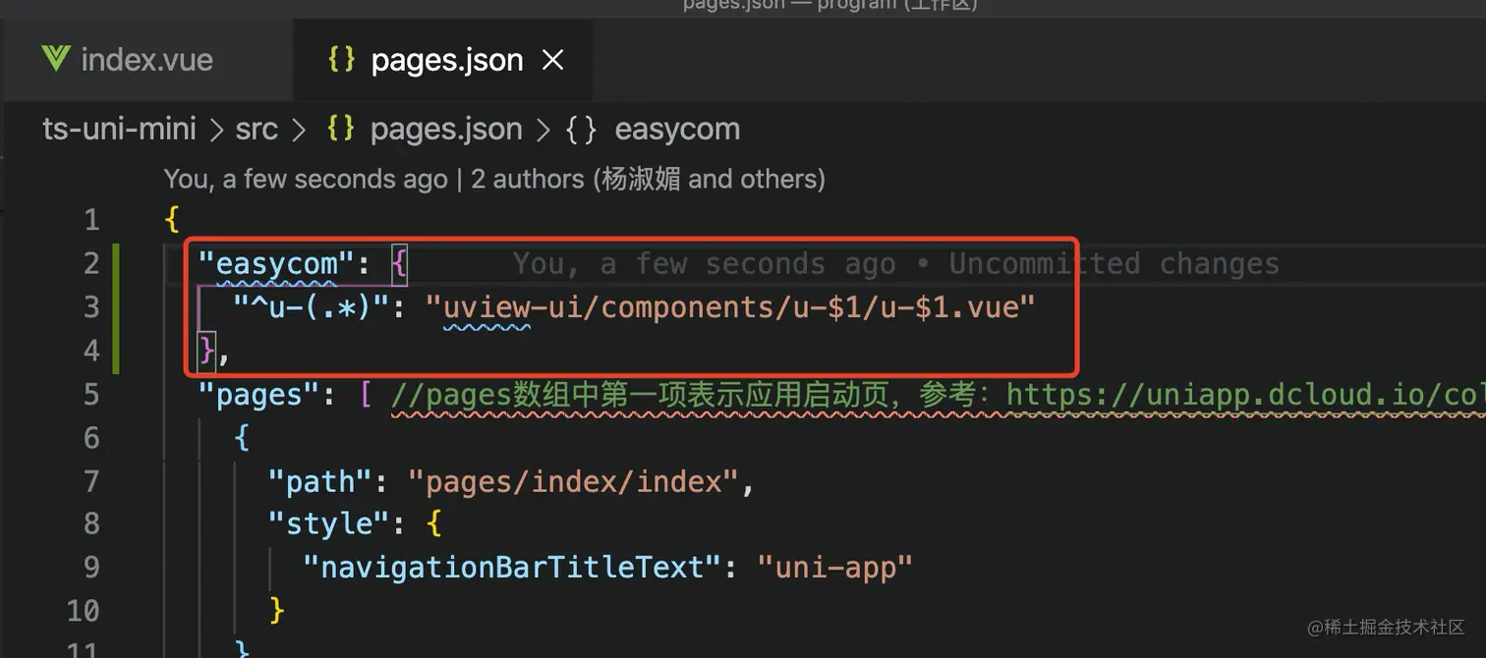The height and width of the screenshot is (658, 1486).
Task: Click the "uni-app" string value
Action: (x=835, y=568)
